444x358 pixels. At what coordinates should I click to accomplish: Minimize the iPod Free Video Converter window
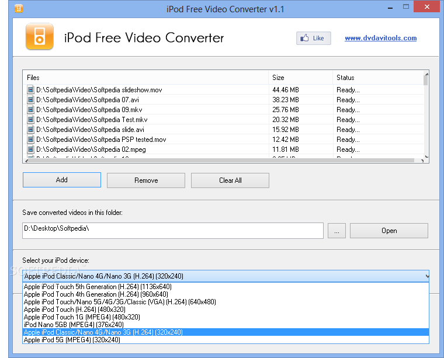pos(390,8)
